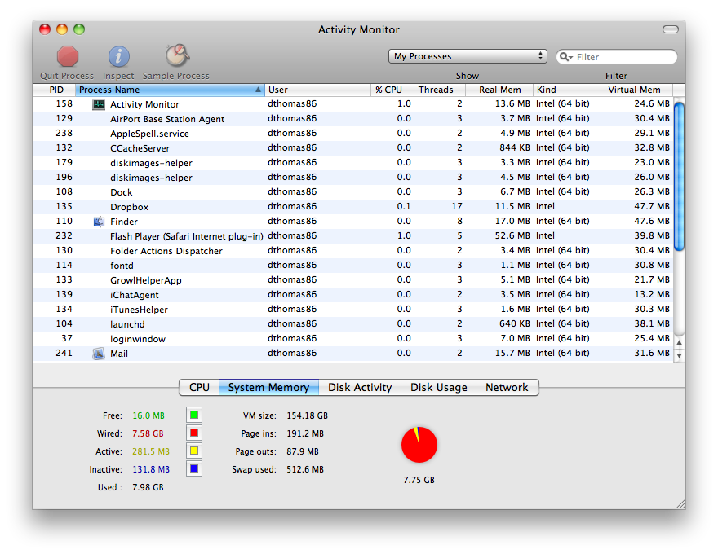
Task: Click the Swap used value 512.6 MB
Action: (x=305, y=469)
